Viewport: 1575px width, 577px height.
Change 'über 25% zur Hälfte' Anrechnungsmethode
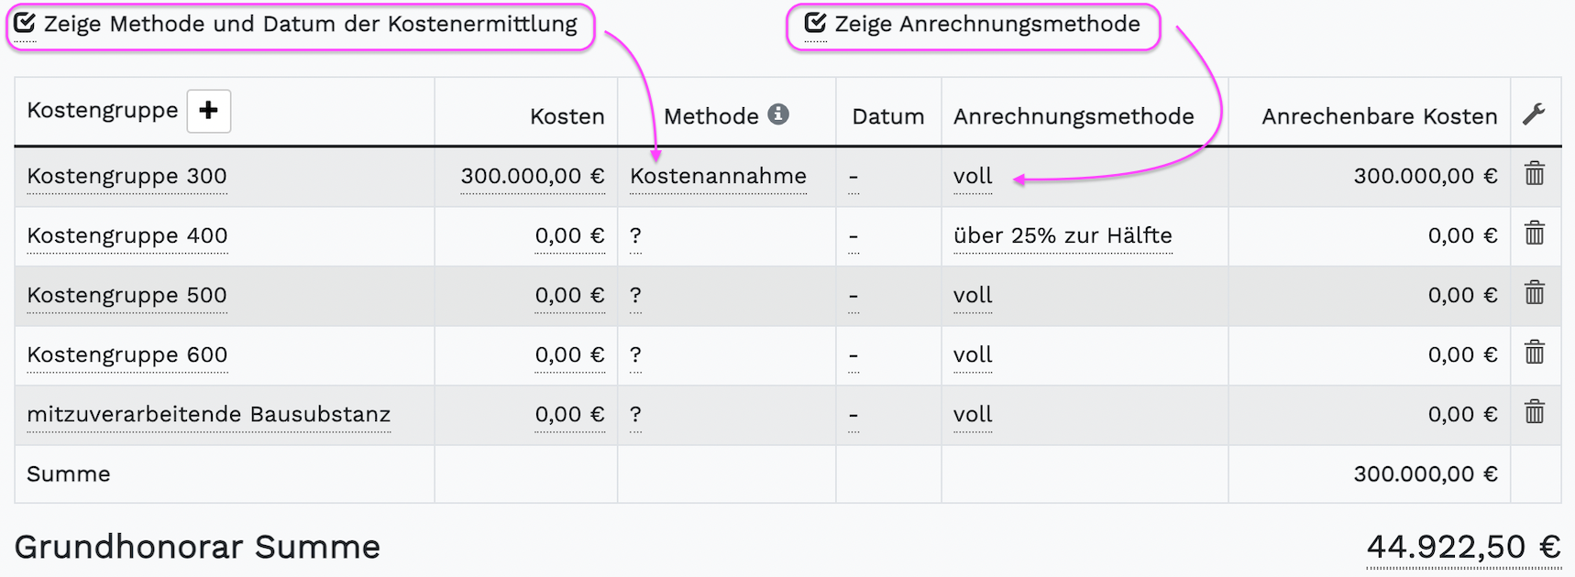coord(1063,235)
